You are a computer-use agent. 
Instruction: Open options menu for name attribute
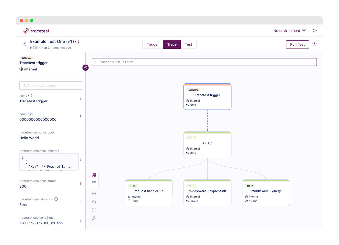tap(80, 98)
